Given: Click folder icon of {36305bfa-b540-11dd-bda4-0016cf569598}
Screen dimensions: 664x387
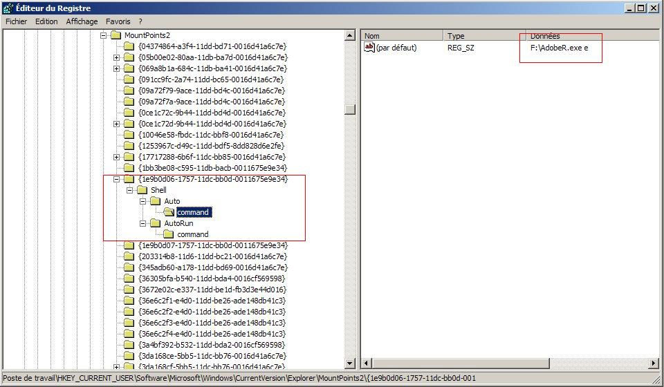Looking at the screenshot, I should (129, 279).
